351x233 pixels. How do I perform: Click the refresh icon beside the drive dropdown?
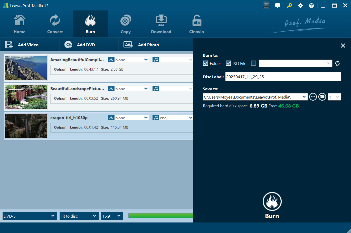click(337, 63)
